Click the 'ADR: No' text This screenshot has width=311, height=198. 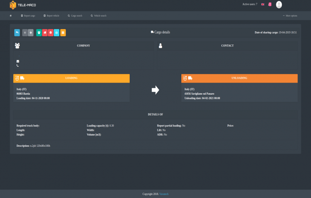click(x=162, y=135)
